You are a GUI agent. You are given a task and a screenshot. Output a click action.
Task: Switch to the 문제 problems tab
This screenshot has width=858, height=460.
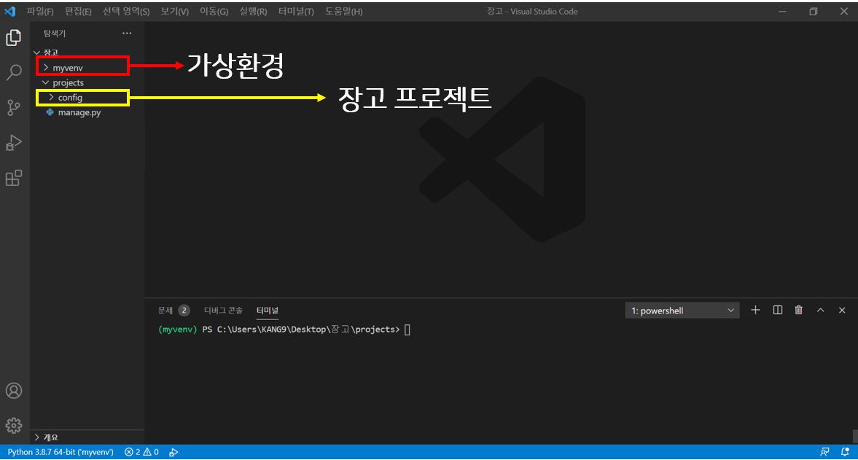pos(165,310)
